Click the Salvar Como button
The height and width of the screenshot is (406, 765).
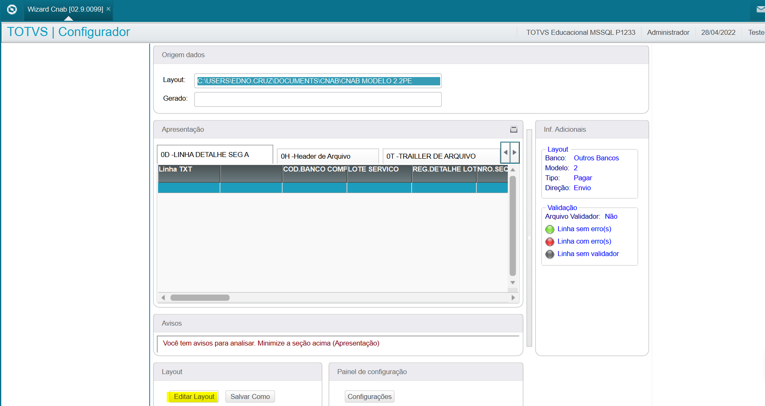click(250, 396)
